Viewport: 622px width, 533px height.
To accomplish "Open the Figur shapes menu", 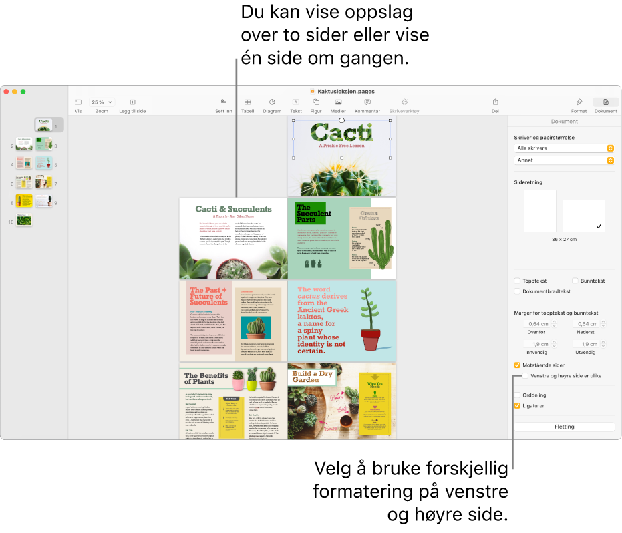I will pyautogui.click(x=316, y=102).
